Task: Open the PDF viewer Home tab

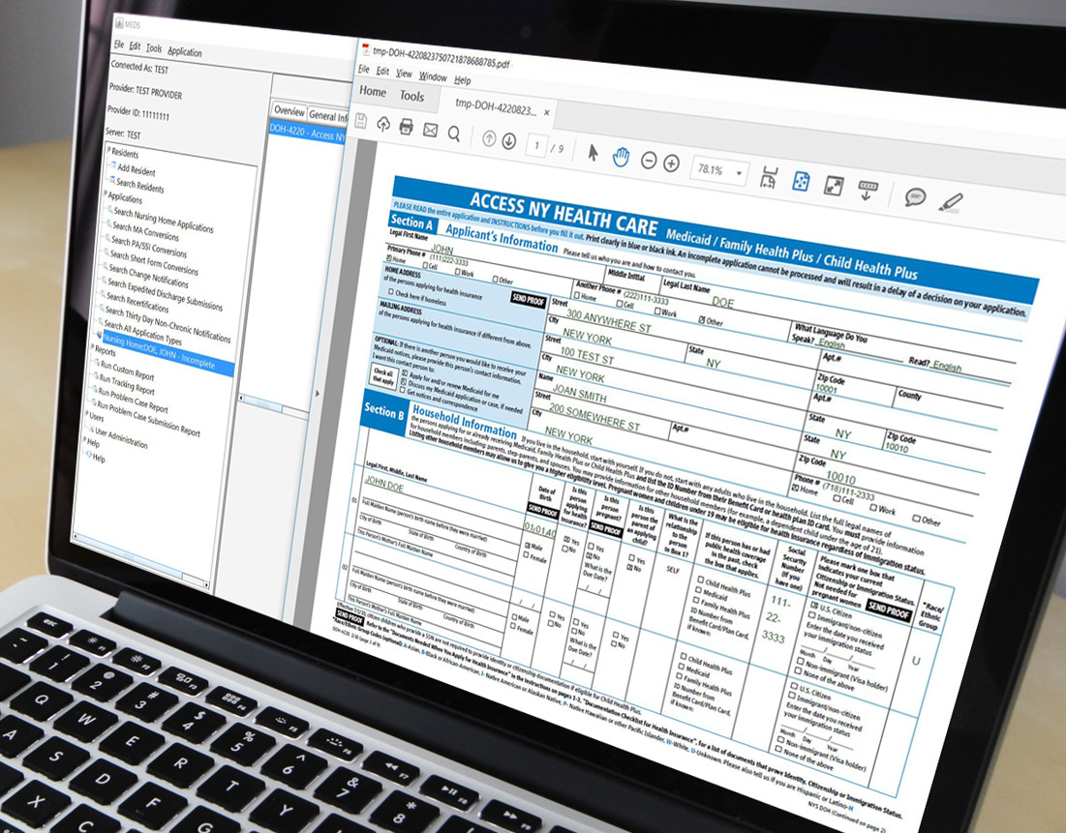Action: (x=373, y=92)
